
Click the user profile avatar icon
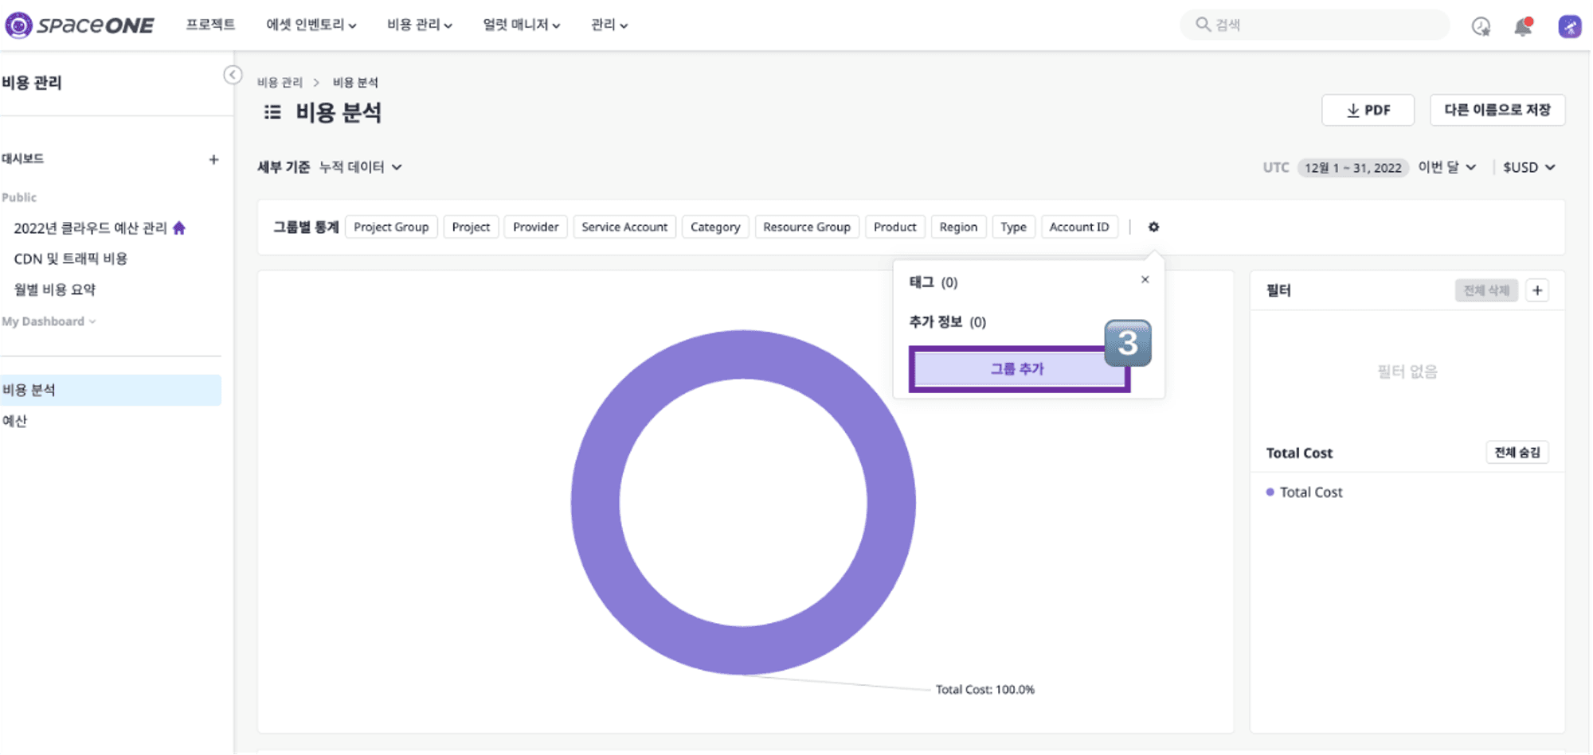[1569, 26]
